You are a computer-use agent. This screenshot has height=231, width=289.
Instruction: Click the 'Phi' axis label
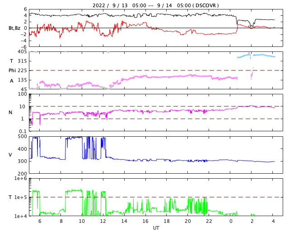12,70
